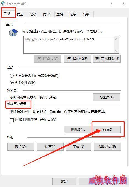Close the Internet 属性 dialog

click(124, 4)
